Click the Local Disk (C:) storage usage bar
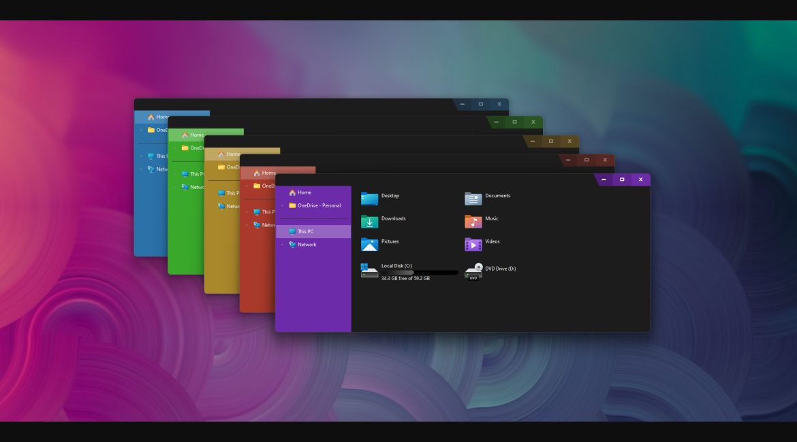The image size is (797, 442). [420, 272]
